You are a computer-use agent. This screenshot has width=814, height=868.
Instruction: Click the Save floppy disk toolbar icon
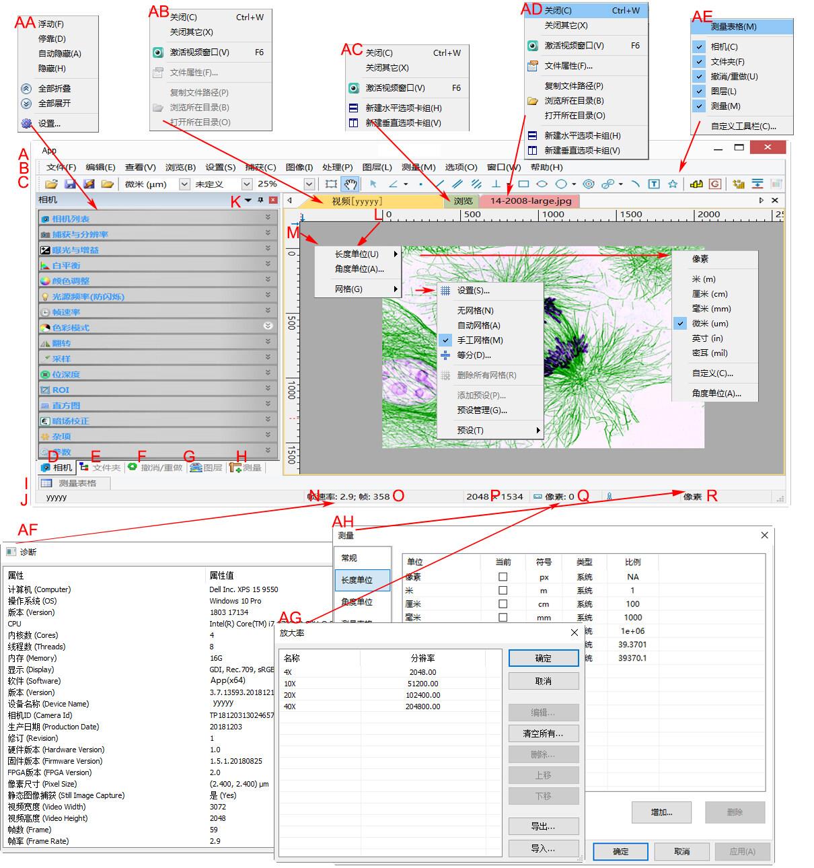[x=69, y=184]
